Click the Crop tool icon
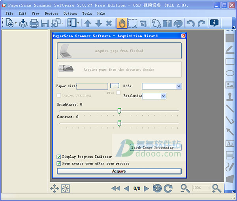 tap(143, 23)
